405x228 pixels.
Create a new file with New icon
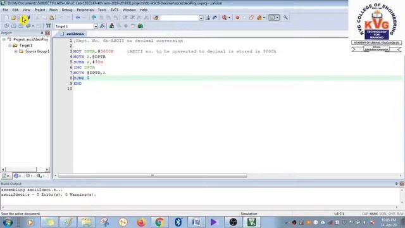[6, 18]
